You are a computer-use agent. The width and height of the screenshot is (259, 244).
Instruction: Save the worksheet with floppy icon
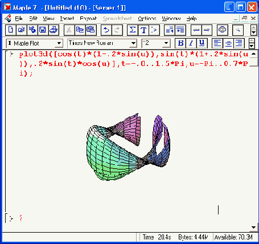(43, 30)
